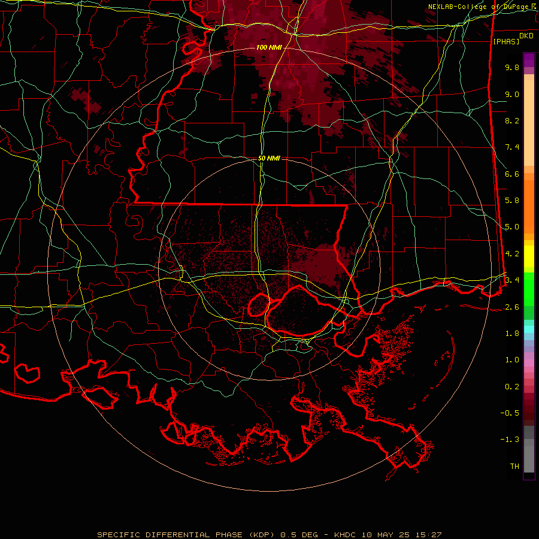Click the TH threshold label on the scale
Viewport: 539px width, 539px height.
pyautogui.click(x=514, y=467)
